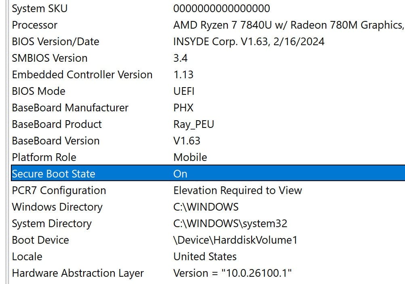This screenshot has width=405, height=284.
Task: Select the highlighted Secure Boot State row
Action: (x=54, y=173)
